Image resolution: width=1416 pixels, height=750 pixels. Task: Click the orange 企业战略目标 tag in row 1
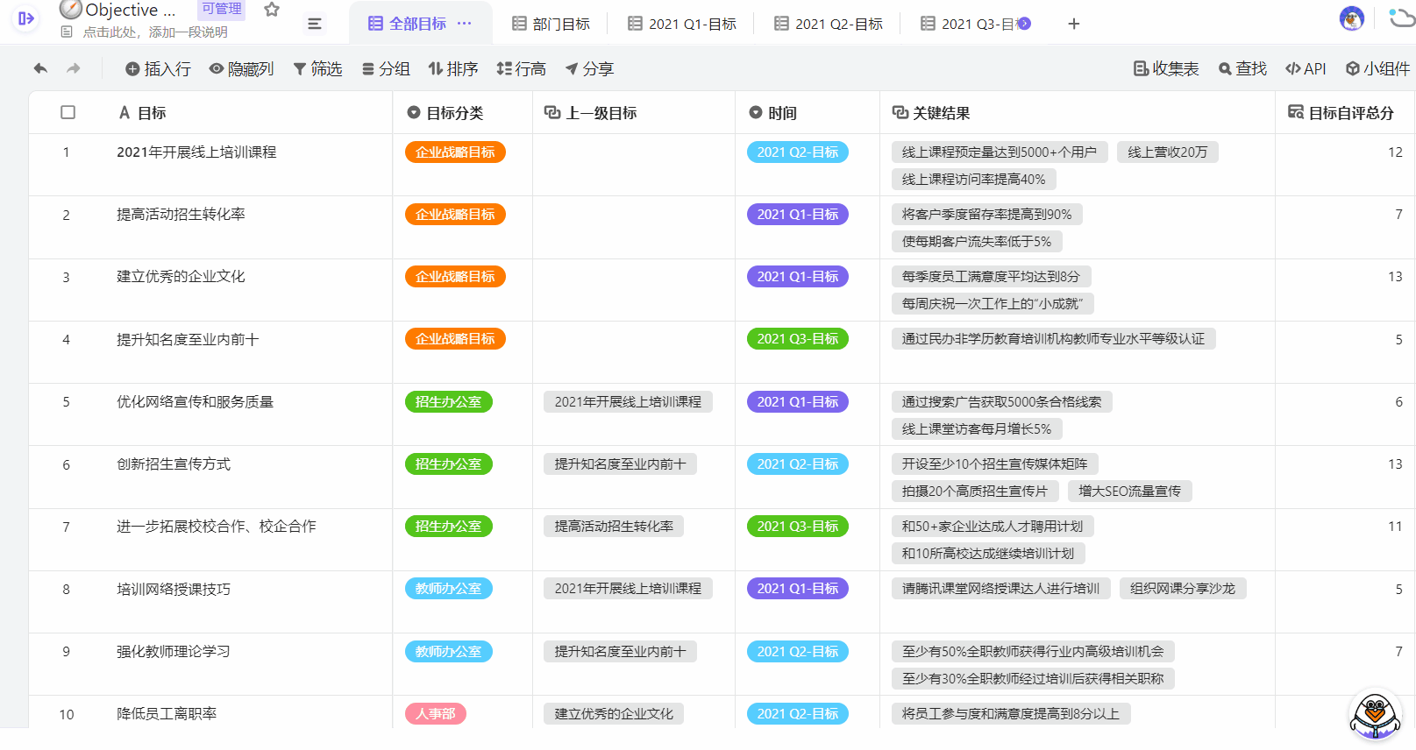[455, 152]
